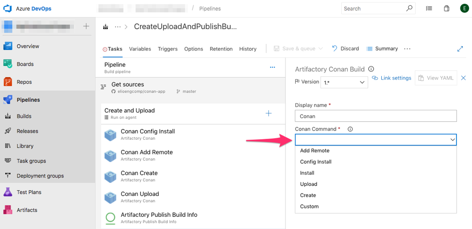Open the task Version dropdown
This screenshot has width=472, height=229.
point(344,82)
